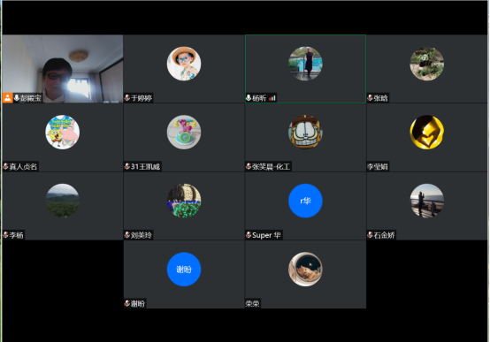This screenshot has height=342, width=490.
Task: Click the microphone icon next to 彭殿宝
Action: [x=17, y=98]
